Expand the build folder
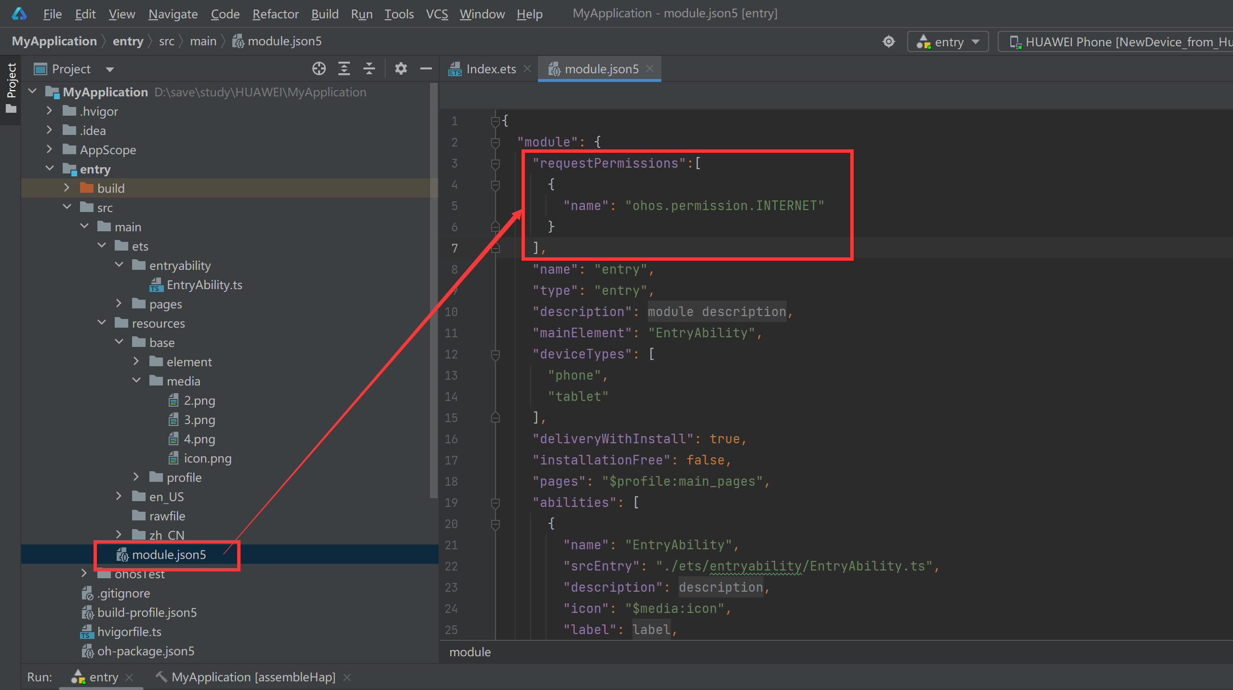The width and height of the screenshot is (1233, 690). [x=67, y=188]
